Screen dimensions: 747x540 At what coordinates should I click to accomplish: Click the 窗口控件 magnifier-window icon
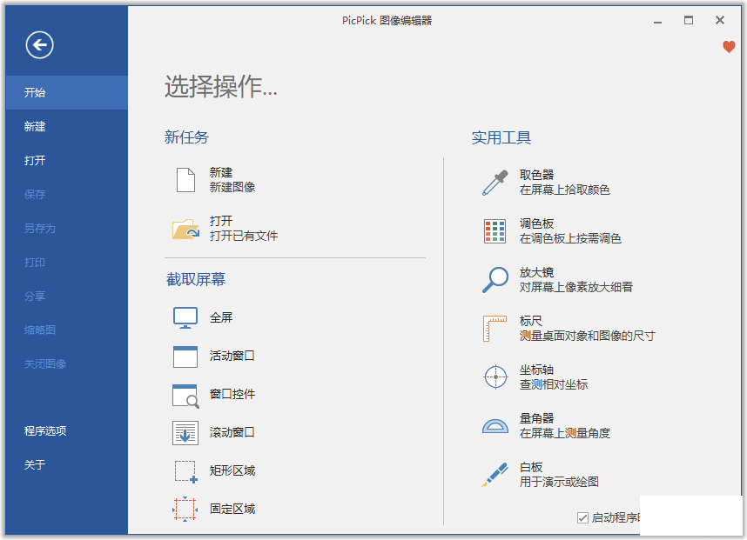tap(185, 396)
